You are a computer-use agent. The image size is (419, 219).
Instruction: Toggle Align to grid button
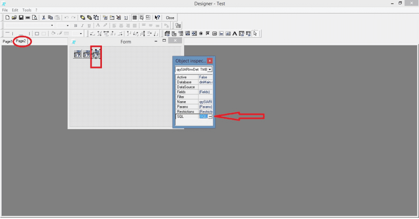click(141, 18)
